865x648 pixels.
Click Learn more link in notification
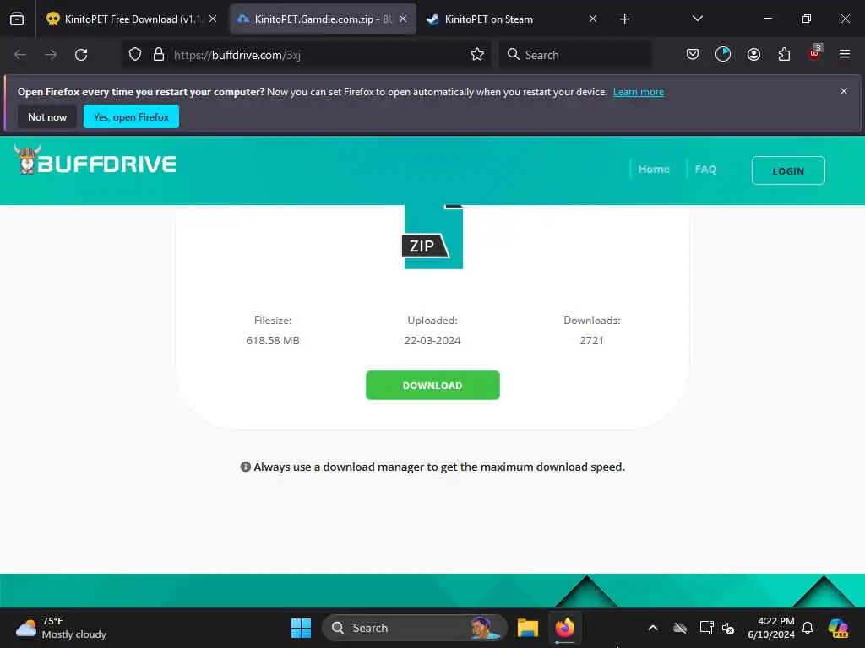click(x=639, y=92)
